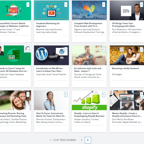Viewport: 144px width, 144px height.
Task: Open LaunchPad: Convert Sketch Designs course title
Action: click(14, 25)
